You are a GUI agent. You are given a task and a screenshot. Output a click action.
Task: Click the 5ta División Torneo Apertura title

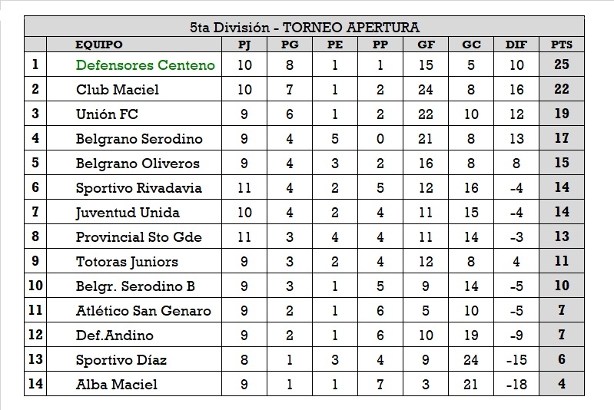tap(306, 27)
